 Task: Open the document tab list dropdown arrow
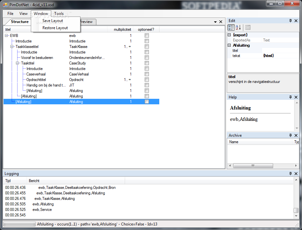215,22
